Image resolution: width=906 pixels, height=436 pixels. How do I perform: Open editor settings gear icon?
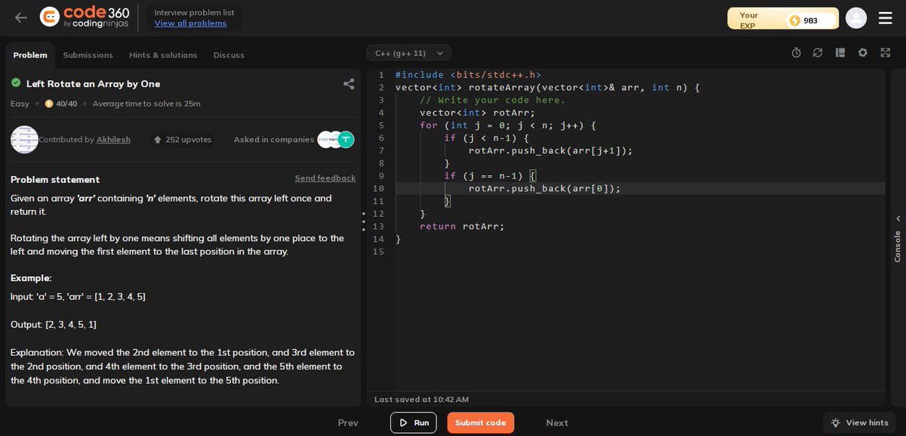(x=863, y=53)
